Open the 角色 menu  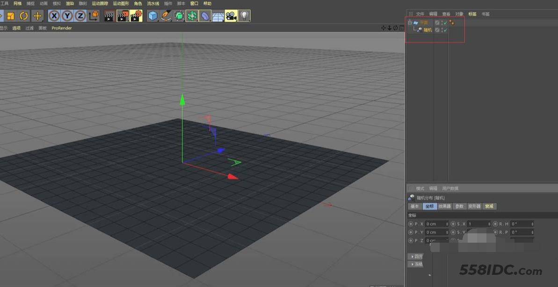click(x=138, y=3)
